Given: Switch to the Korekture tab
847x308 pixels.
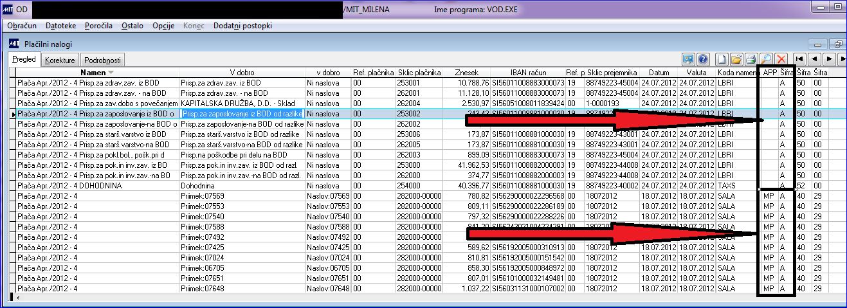Looking at the screenshot, I should pyautogui.click(x=60, y=60).
